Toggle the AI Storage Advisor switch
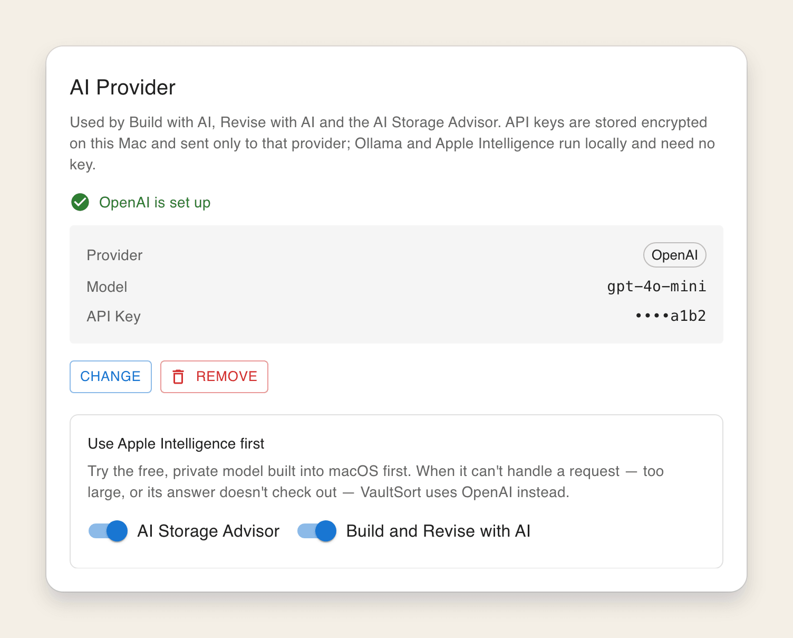 (x=108, y=531)
